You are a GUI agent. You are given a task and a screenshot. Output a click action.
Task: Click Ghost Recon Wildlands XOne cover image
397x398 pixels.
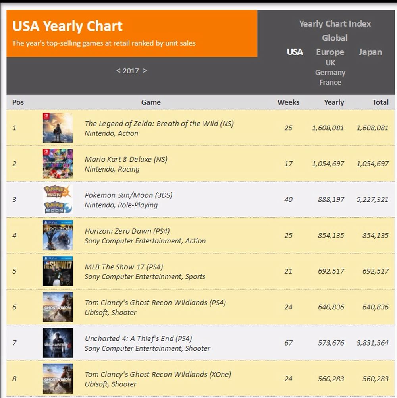58,379
